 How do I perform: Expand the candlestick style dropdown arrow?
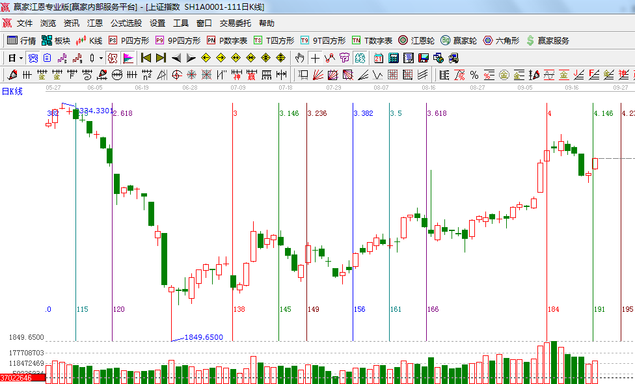(x=101, y=58)
